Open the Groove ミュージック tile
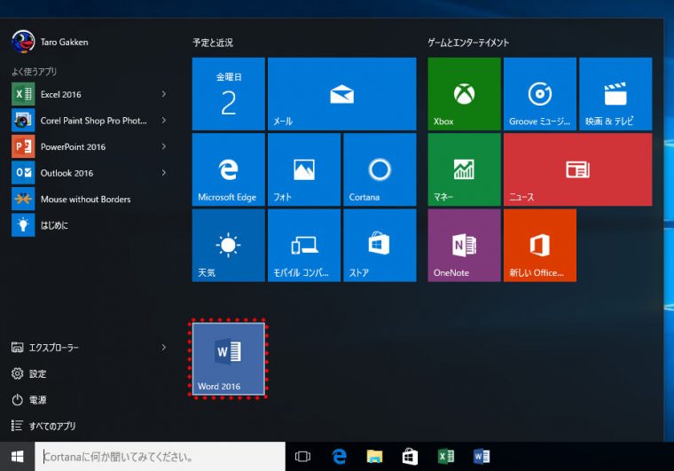The height and width of the screenshot is (471, 674). point(539,94)
